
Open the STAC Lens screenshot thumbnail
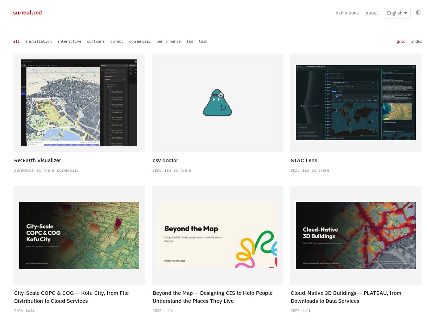356,103
